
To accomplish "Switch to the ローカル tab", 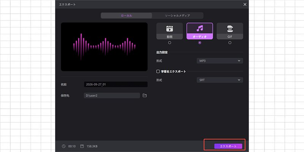I will (127, 16).
